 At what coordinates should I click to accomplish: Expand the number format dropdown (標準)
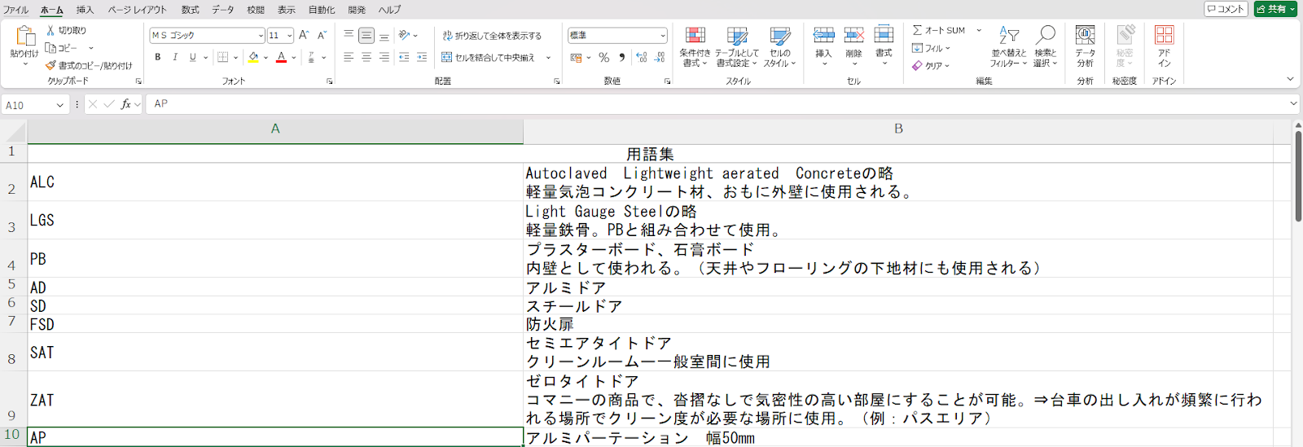pos(663,36)
